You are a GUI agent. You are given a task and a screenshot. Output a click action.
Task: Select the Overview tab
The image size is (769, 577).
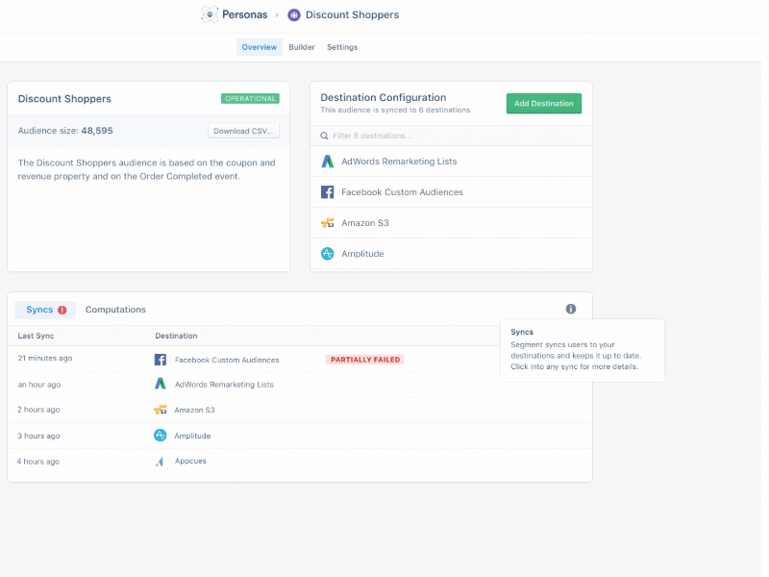(x=260, y=47)
